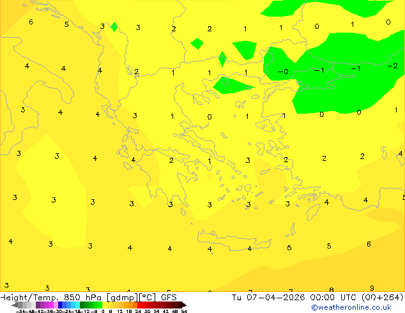405x313 pixels.
Task: Select the '00:00 UTC' time text
Action: [x=335, y=298]
